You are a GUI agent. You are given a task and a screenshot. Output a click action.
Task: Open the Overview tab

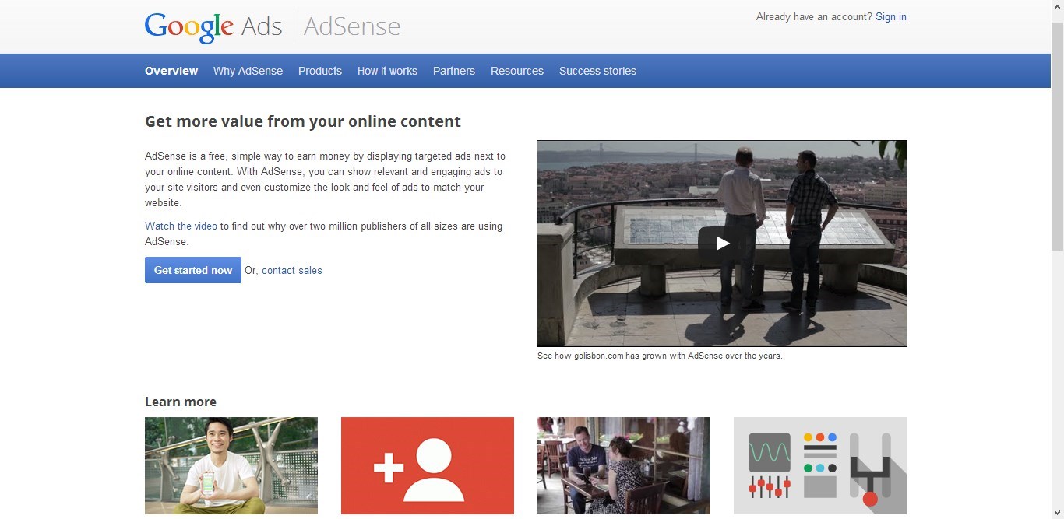click(x=171, y=71)
